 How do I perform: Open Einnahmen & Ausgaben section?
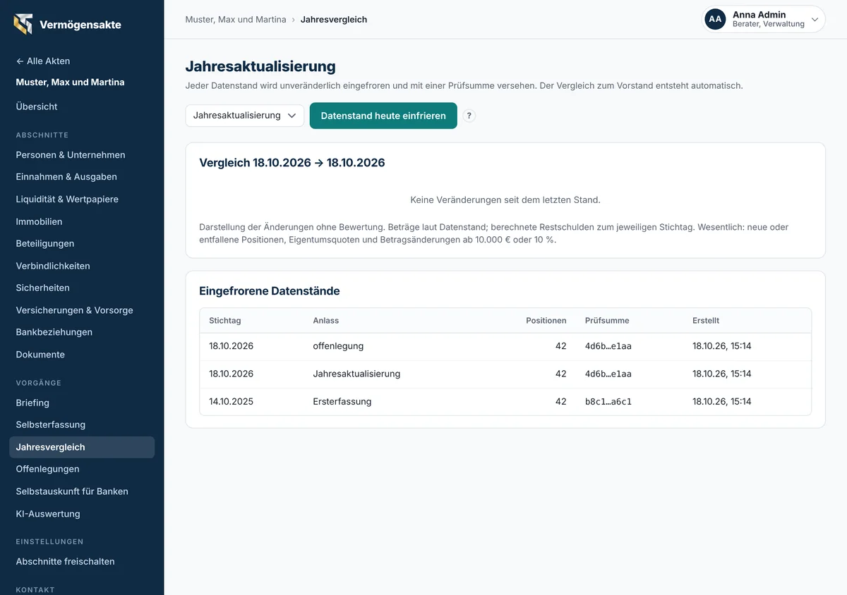[x=66, y=177]
